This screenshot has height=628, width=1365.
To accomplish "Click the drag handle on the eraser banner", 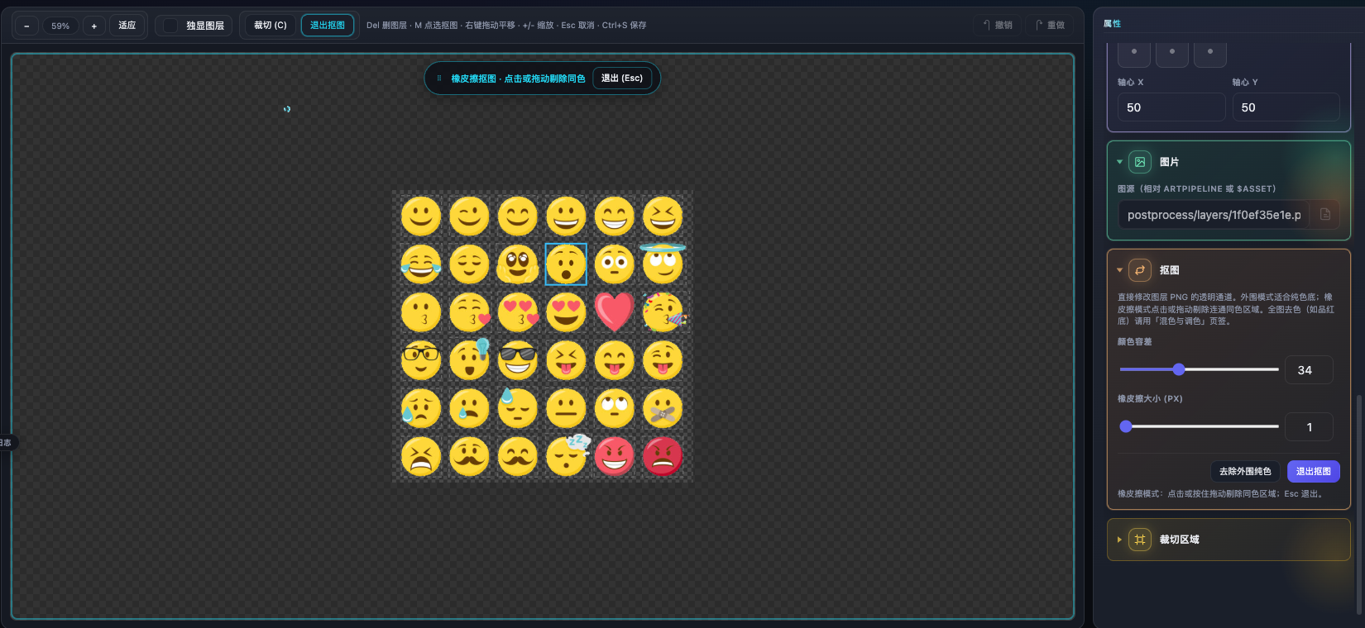I will point(439,78).
